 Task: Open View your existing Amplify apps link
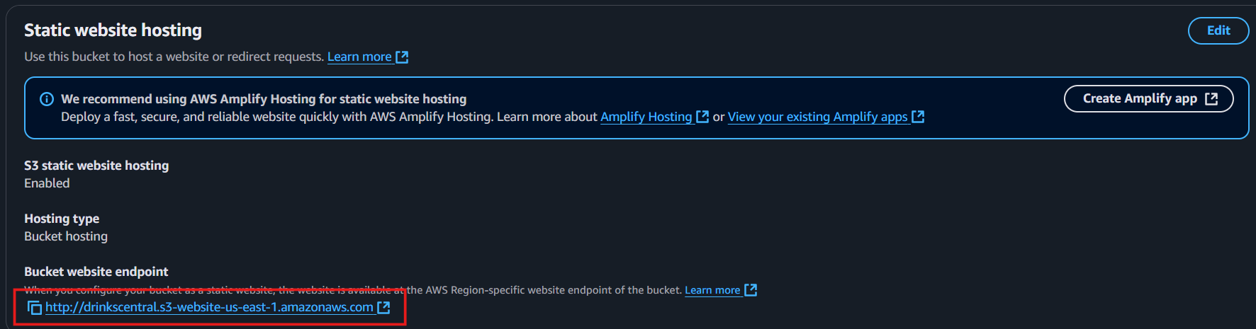tap(818, 117)
